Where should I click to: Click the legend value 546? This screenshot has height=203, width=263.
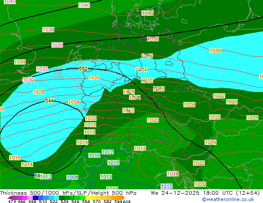(x=75, y=201)
